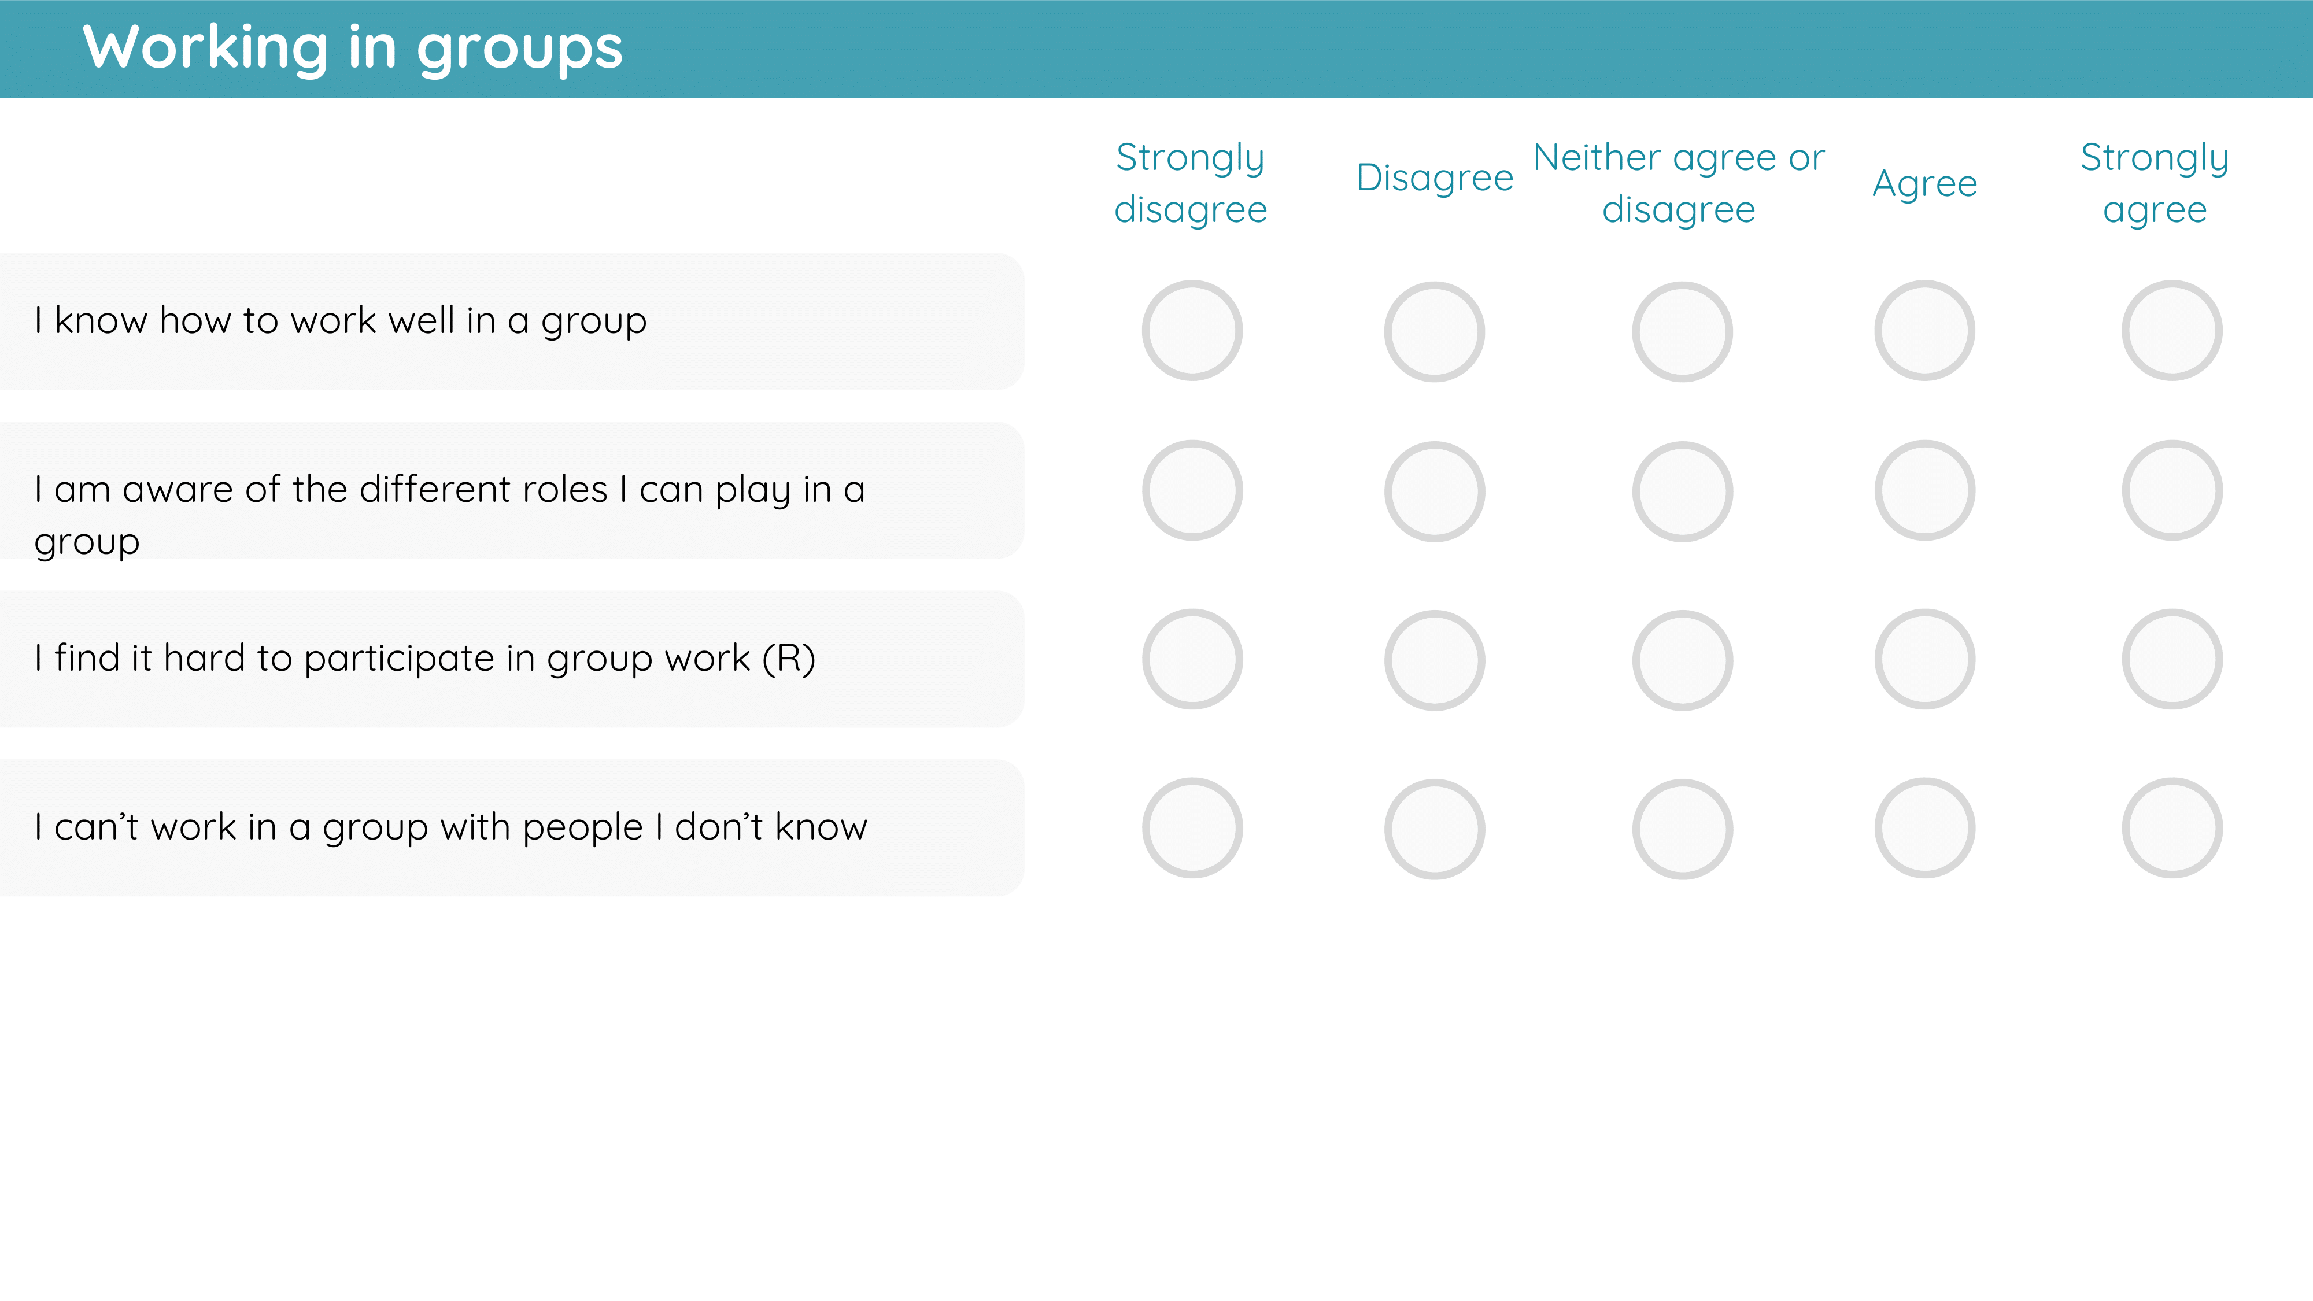Image resolution: width=2313 pixels, height=1301 pixels.
Task: Choose Neither option for 'hard to participate' statement
Action: [1683, 661]
